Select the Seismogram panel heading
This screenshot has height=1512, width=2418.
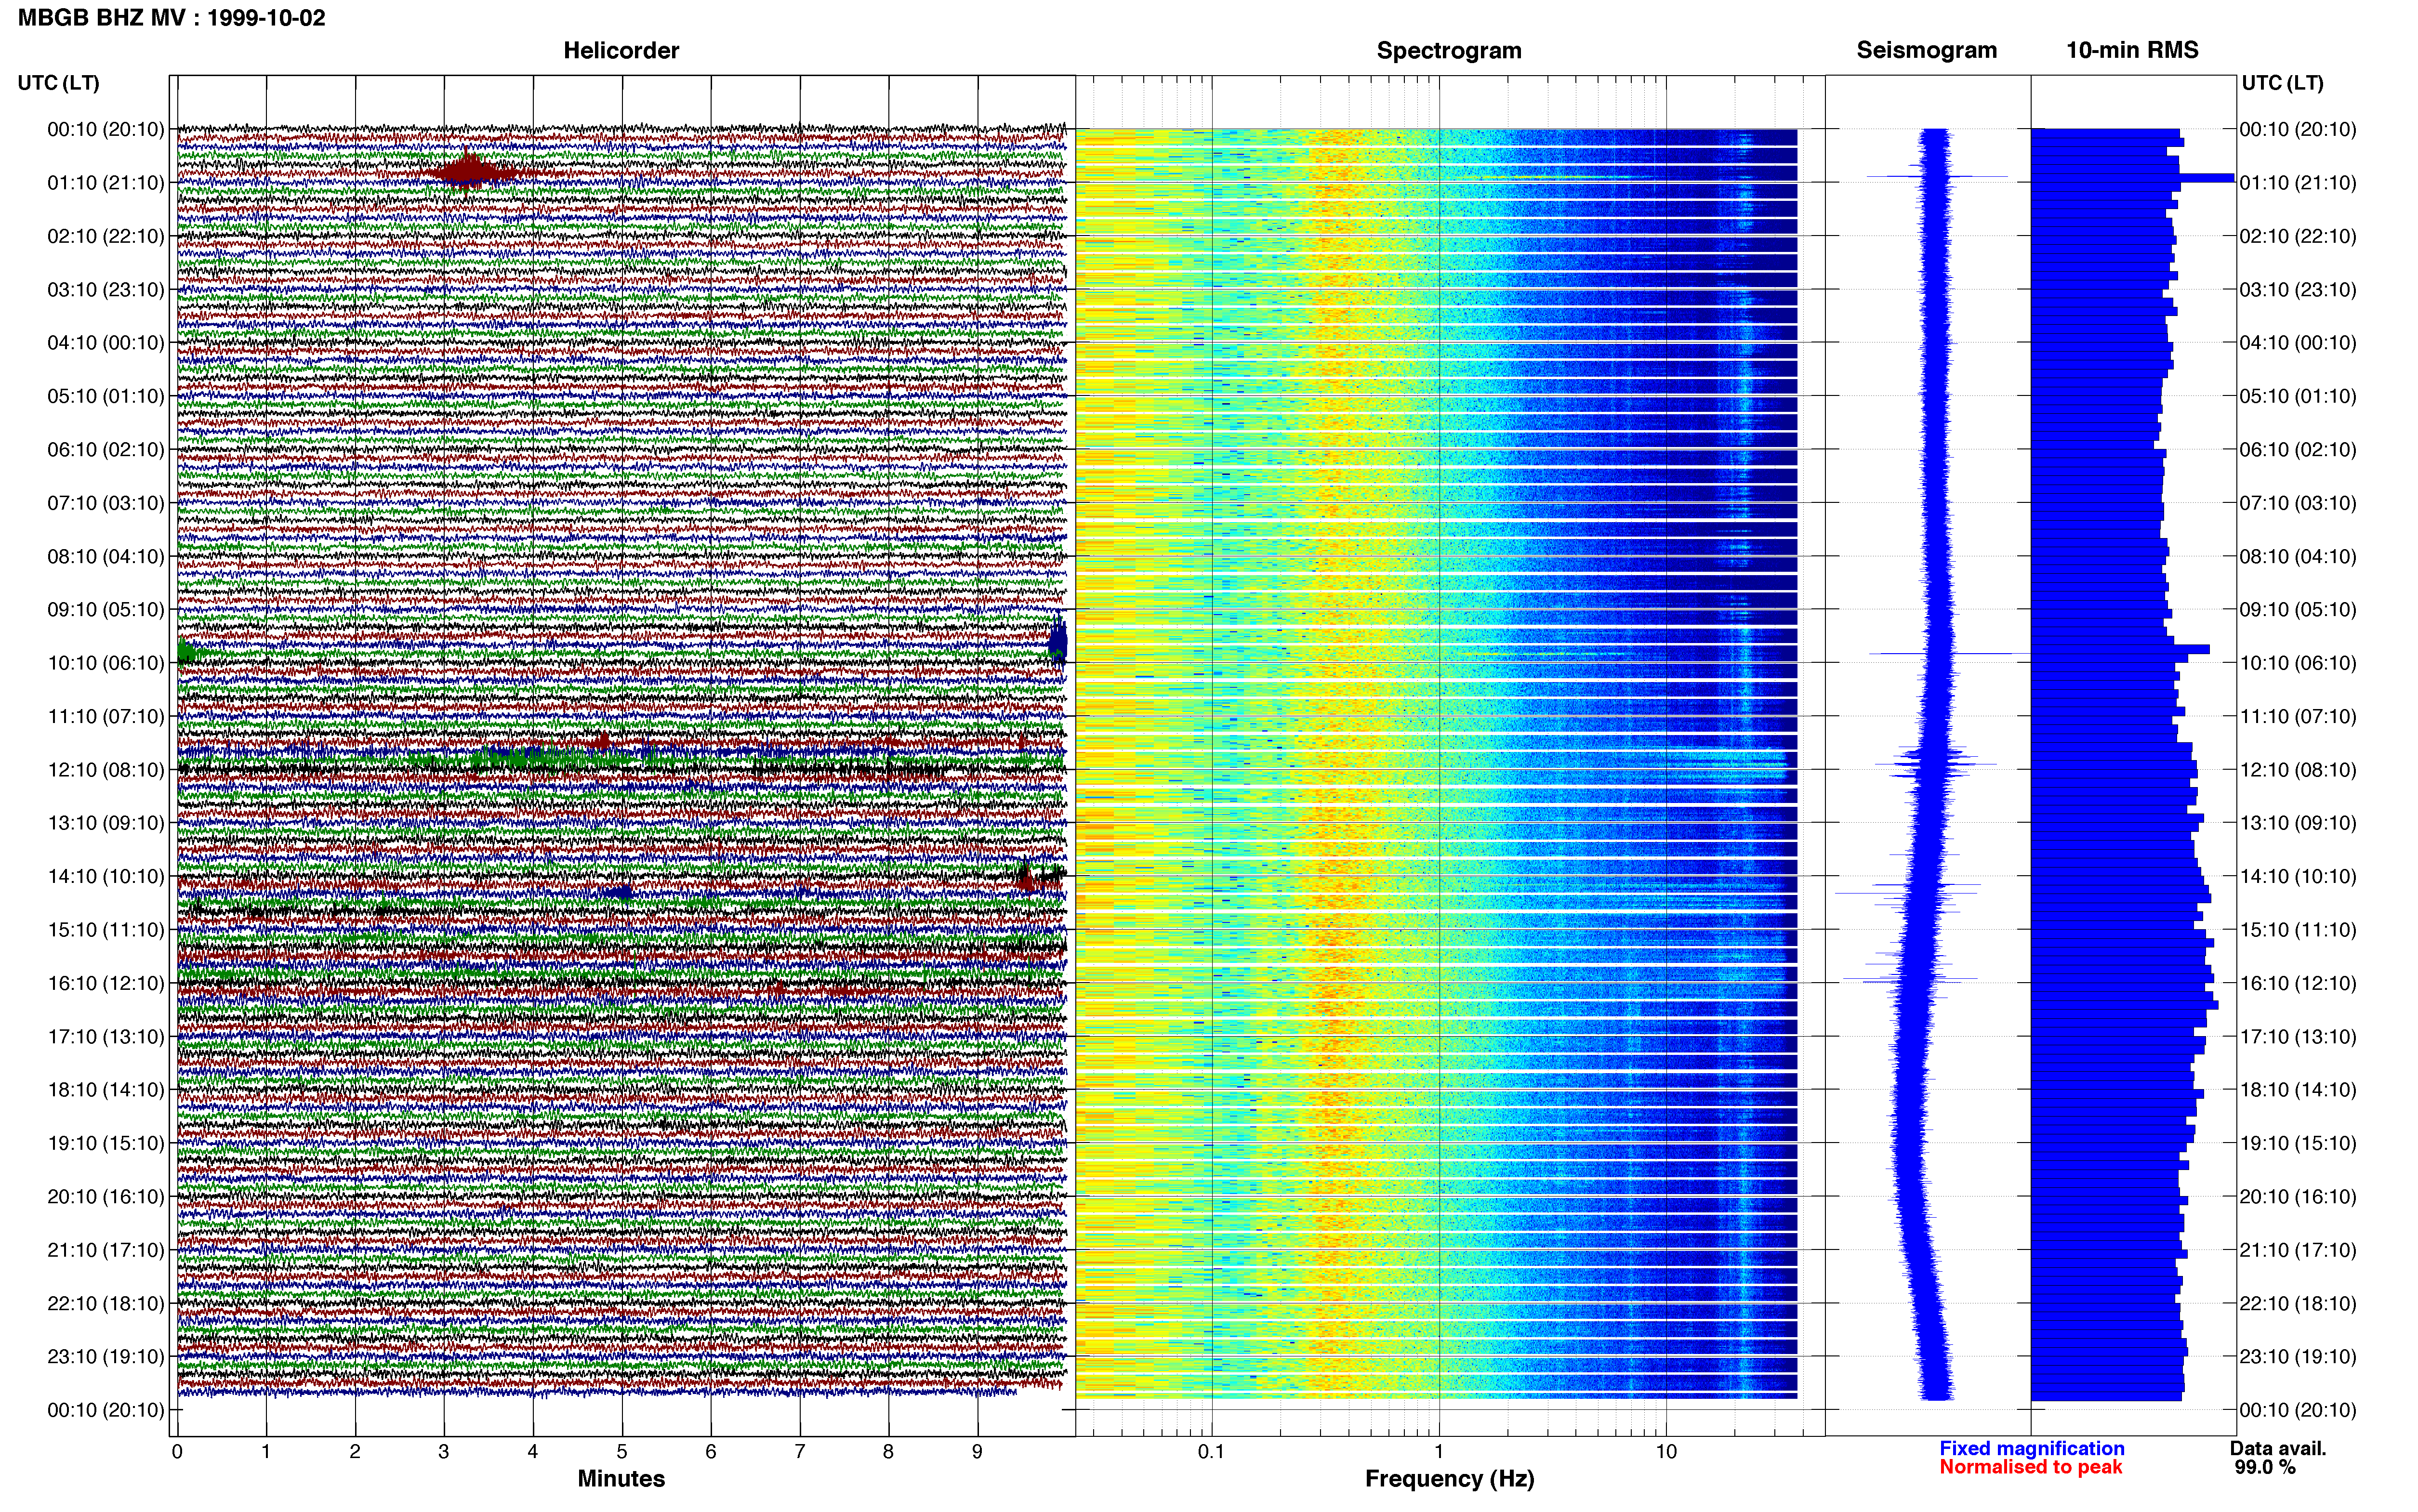1926,51
